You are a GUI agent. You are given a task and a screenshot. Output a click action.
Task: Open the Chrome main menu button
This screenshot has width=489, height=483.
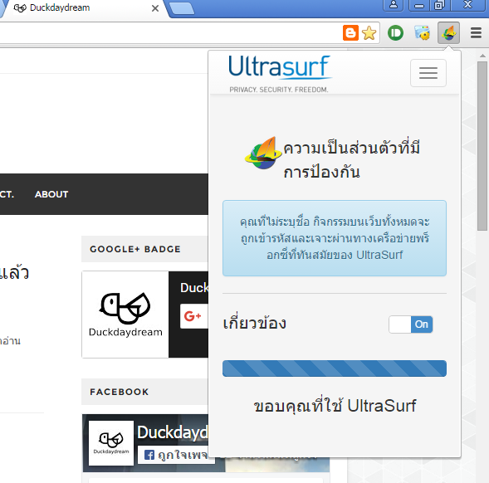click(476, 32)
